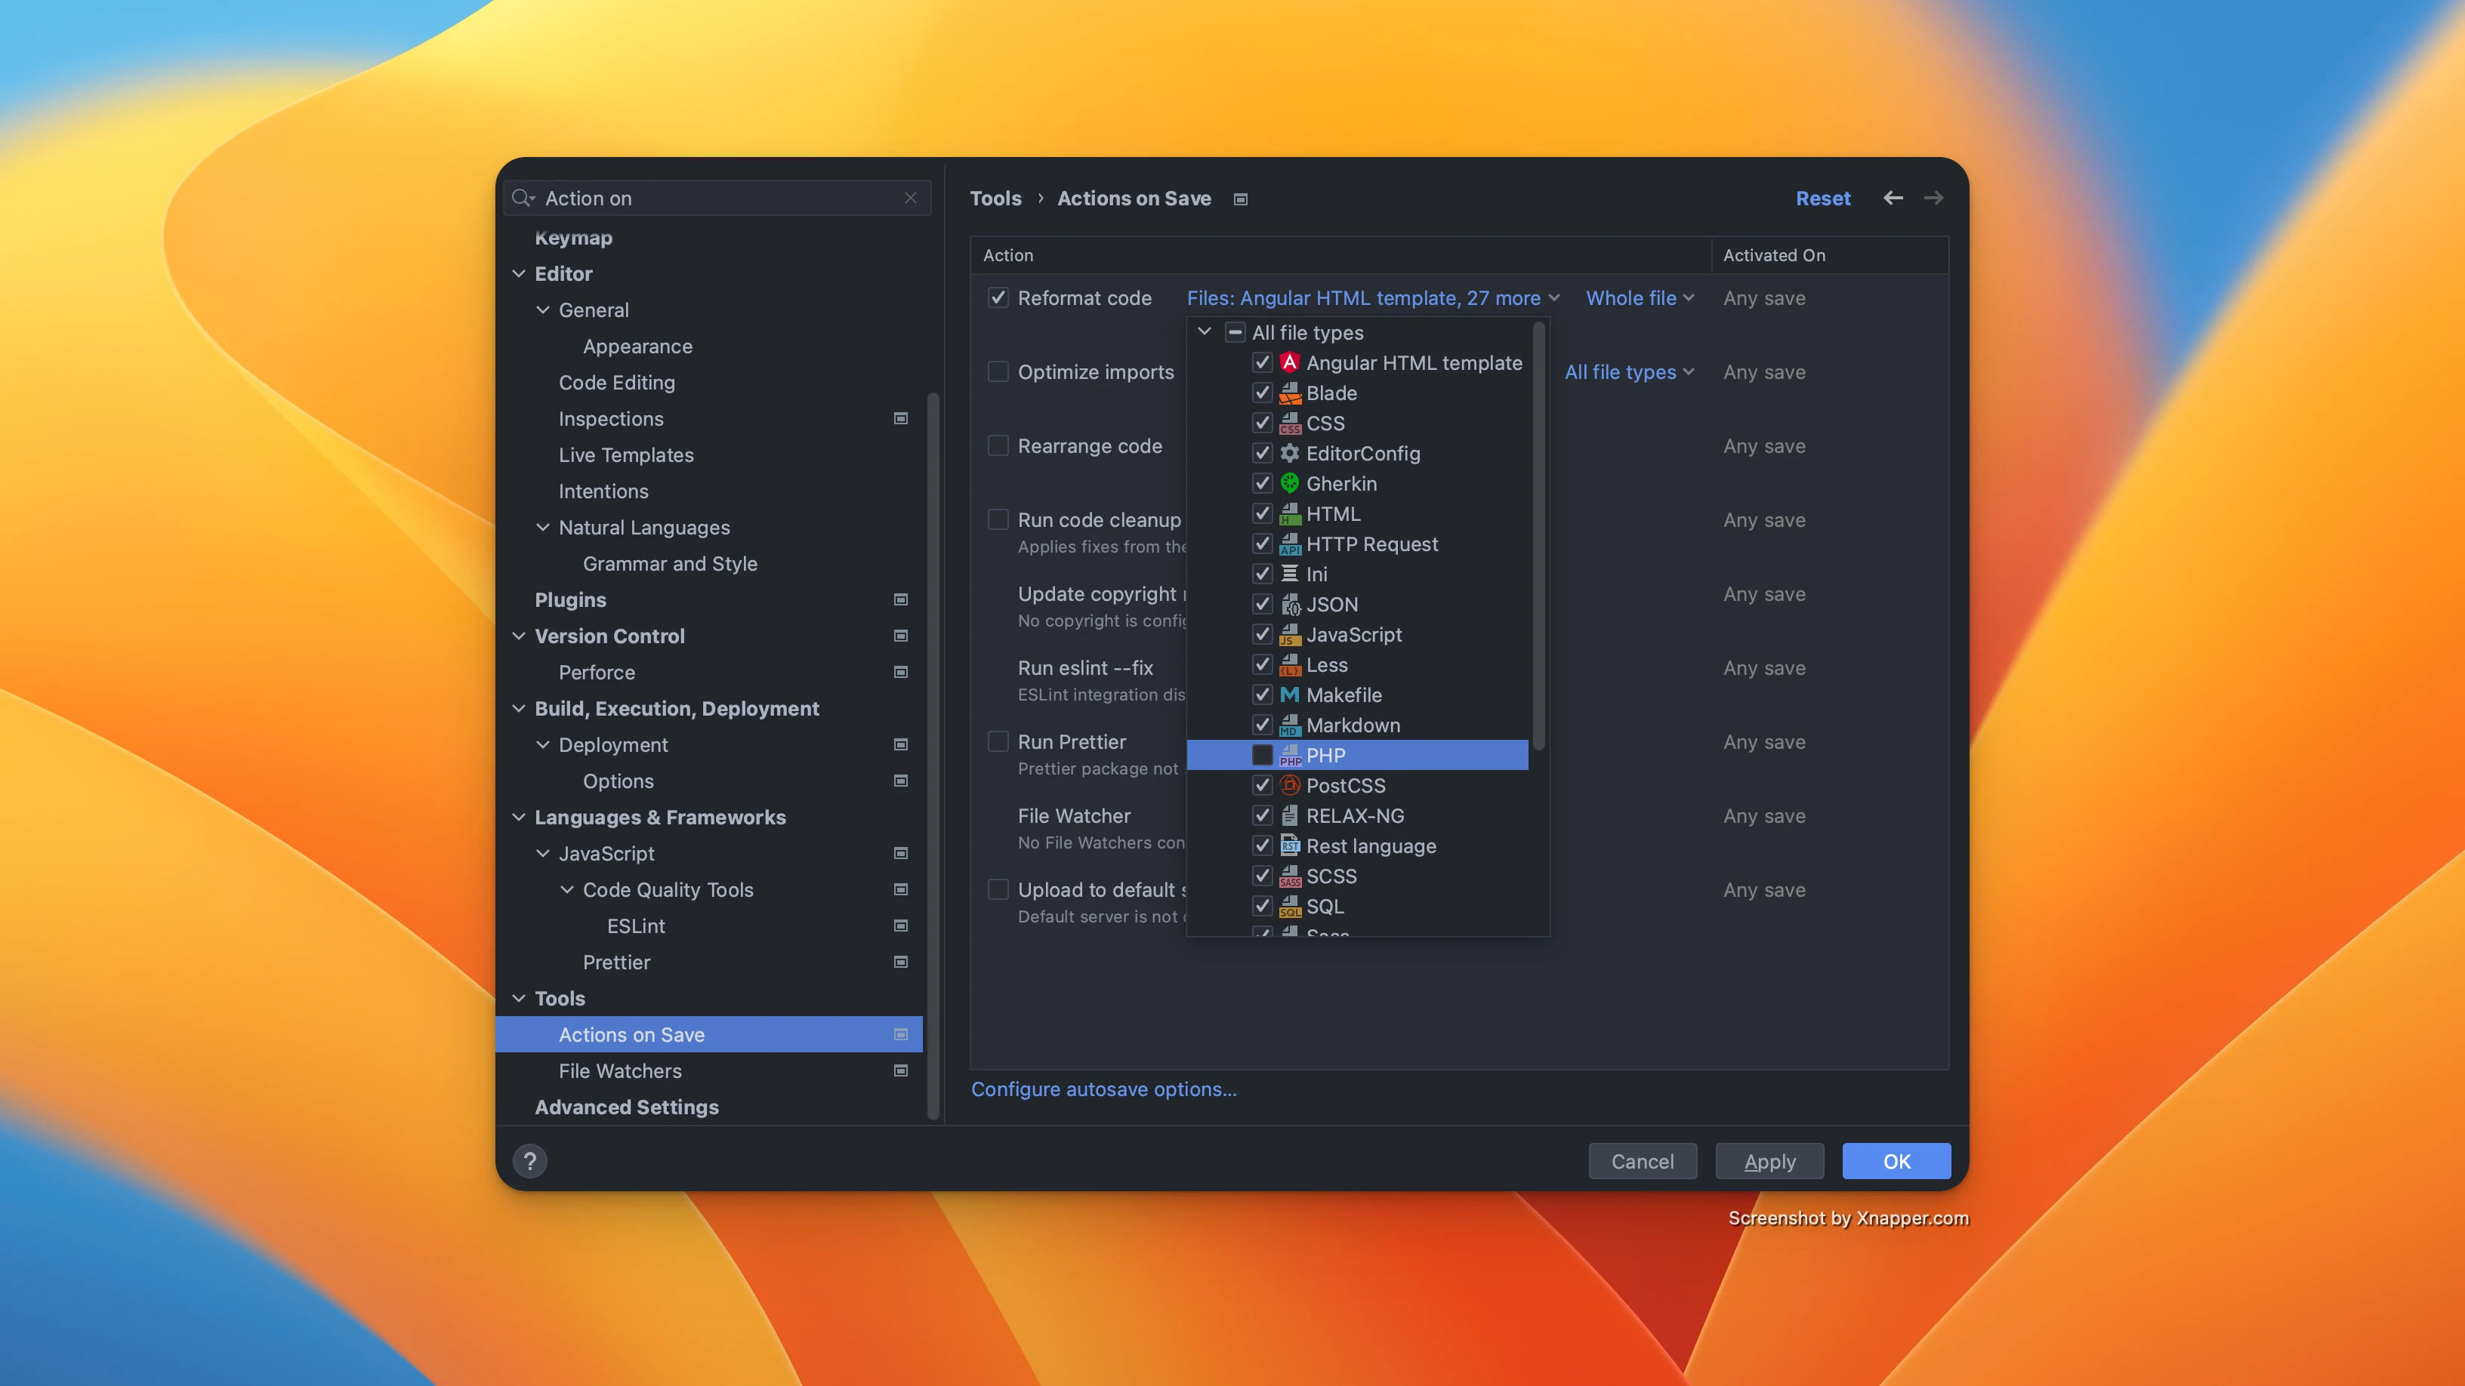Click the Reset link
Viewport: 2465px width, 1386px height.
(x=1823, y=198)
